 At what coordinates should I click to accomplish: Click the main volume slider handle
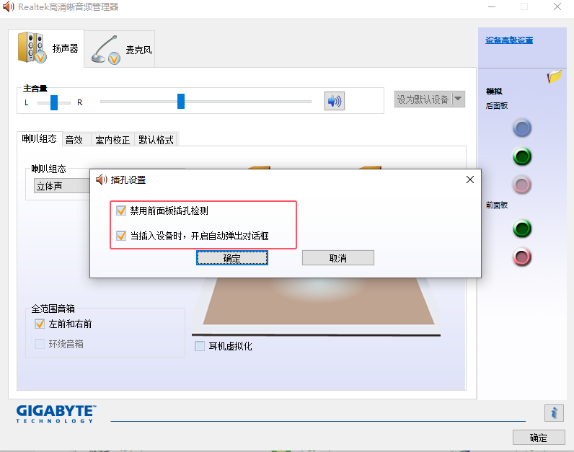tap(181, 102)
